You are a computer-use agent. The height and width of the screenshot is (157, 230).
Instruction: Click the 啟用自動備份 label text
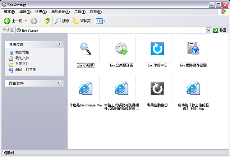coord(157,105)
